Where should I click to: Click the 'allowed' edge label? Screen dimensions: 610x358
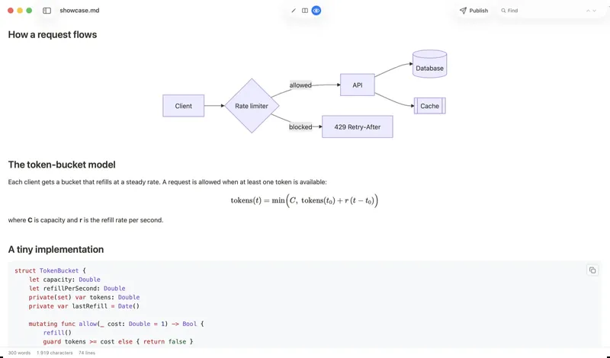click(300, 85)
